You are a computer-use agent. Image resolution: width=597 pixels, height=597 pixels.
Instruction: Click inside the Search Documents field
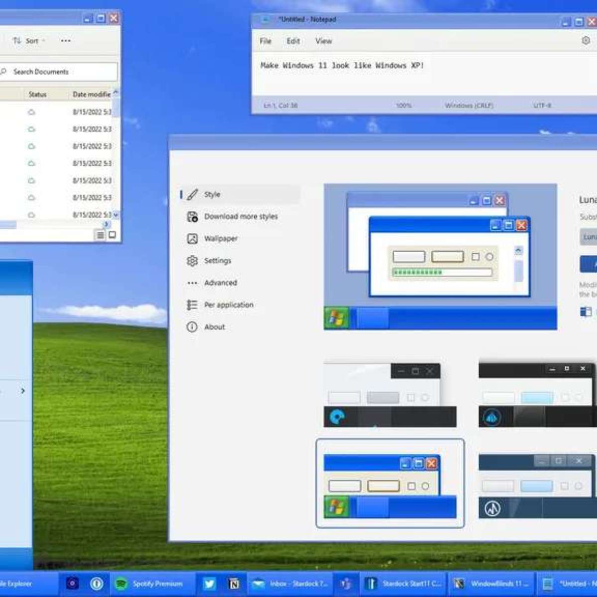click(x=60, y=71)
